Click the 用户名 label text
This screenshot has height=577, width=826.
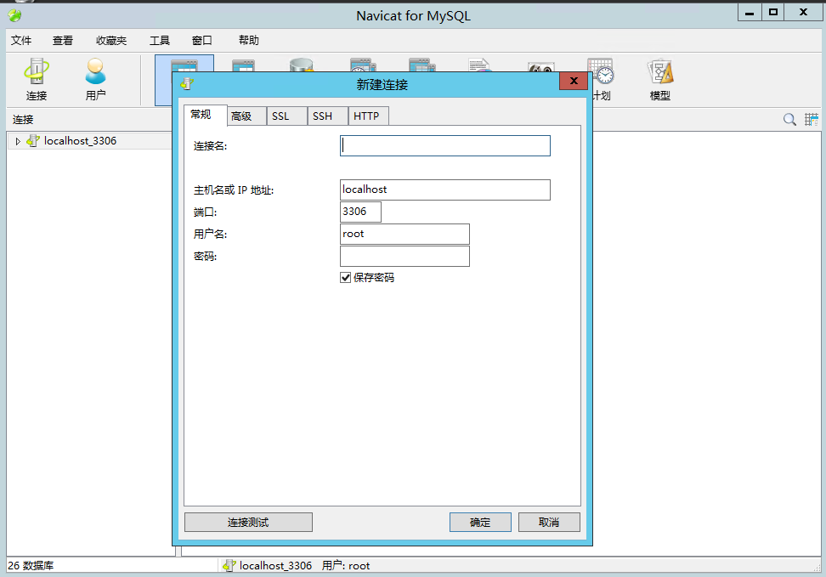pos(210,234)
